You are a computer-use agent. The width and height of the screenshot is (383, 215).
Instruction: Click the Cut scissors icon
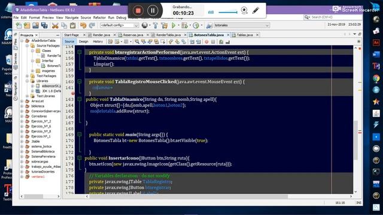click(x=55, y=25)
